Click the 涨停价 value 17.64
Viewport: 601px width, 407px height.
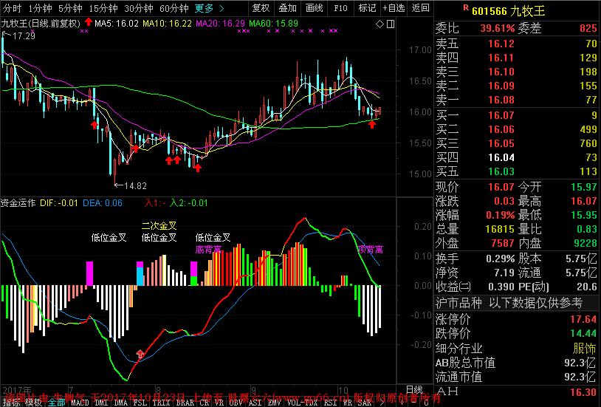583,319
